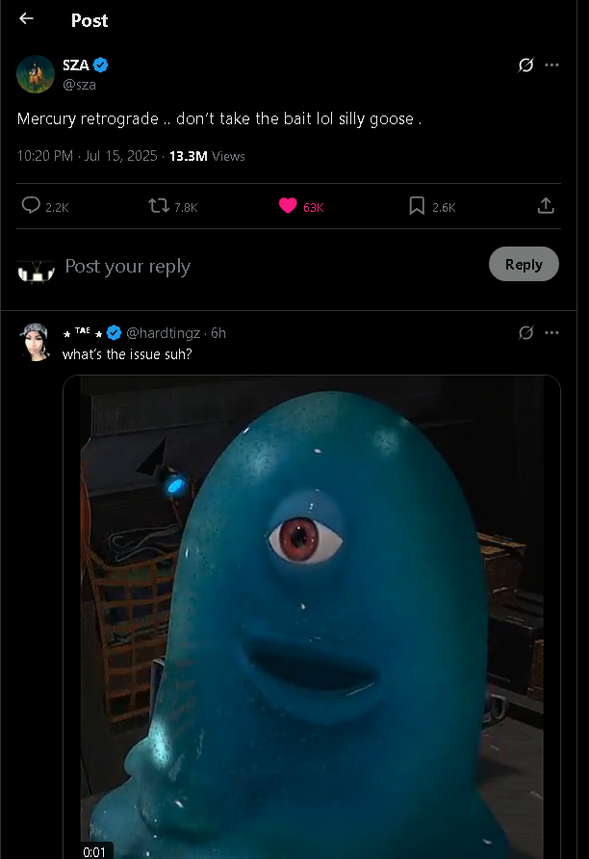
Task: Open the 13.3M Views analytics link
Action: (x=207, y=156)
